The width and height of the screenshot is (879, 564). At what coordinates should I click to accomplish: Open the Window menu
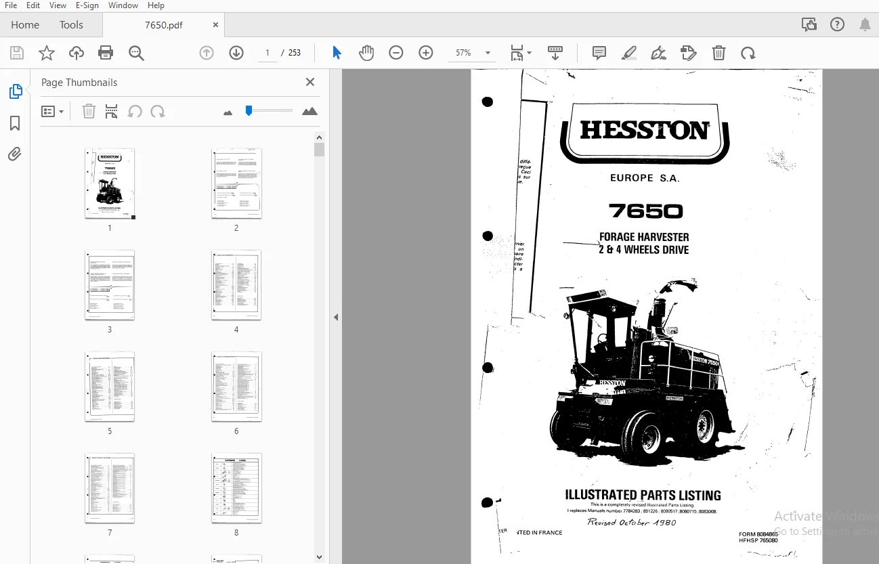tap(123, 5)
